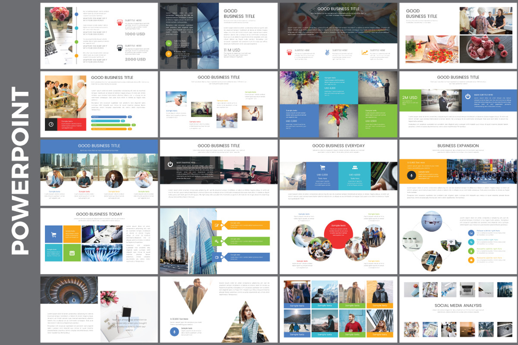The image size is (518, 345).
Task: Click the icon on the green arrow banner
Action: (x=217, y=241)
